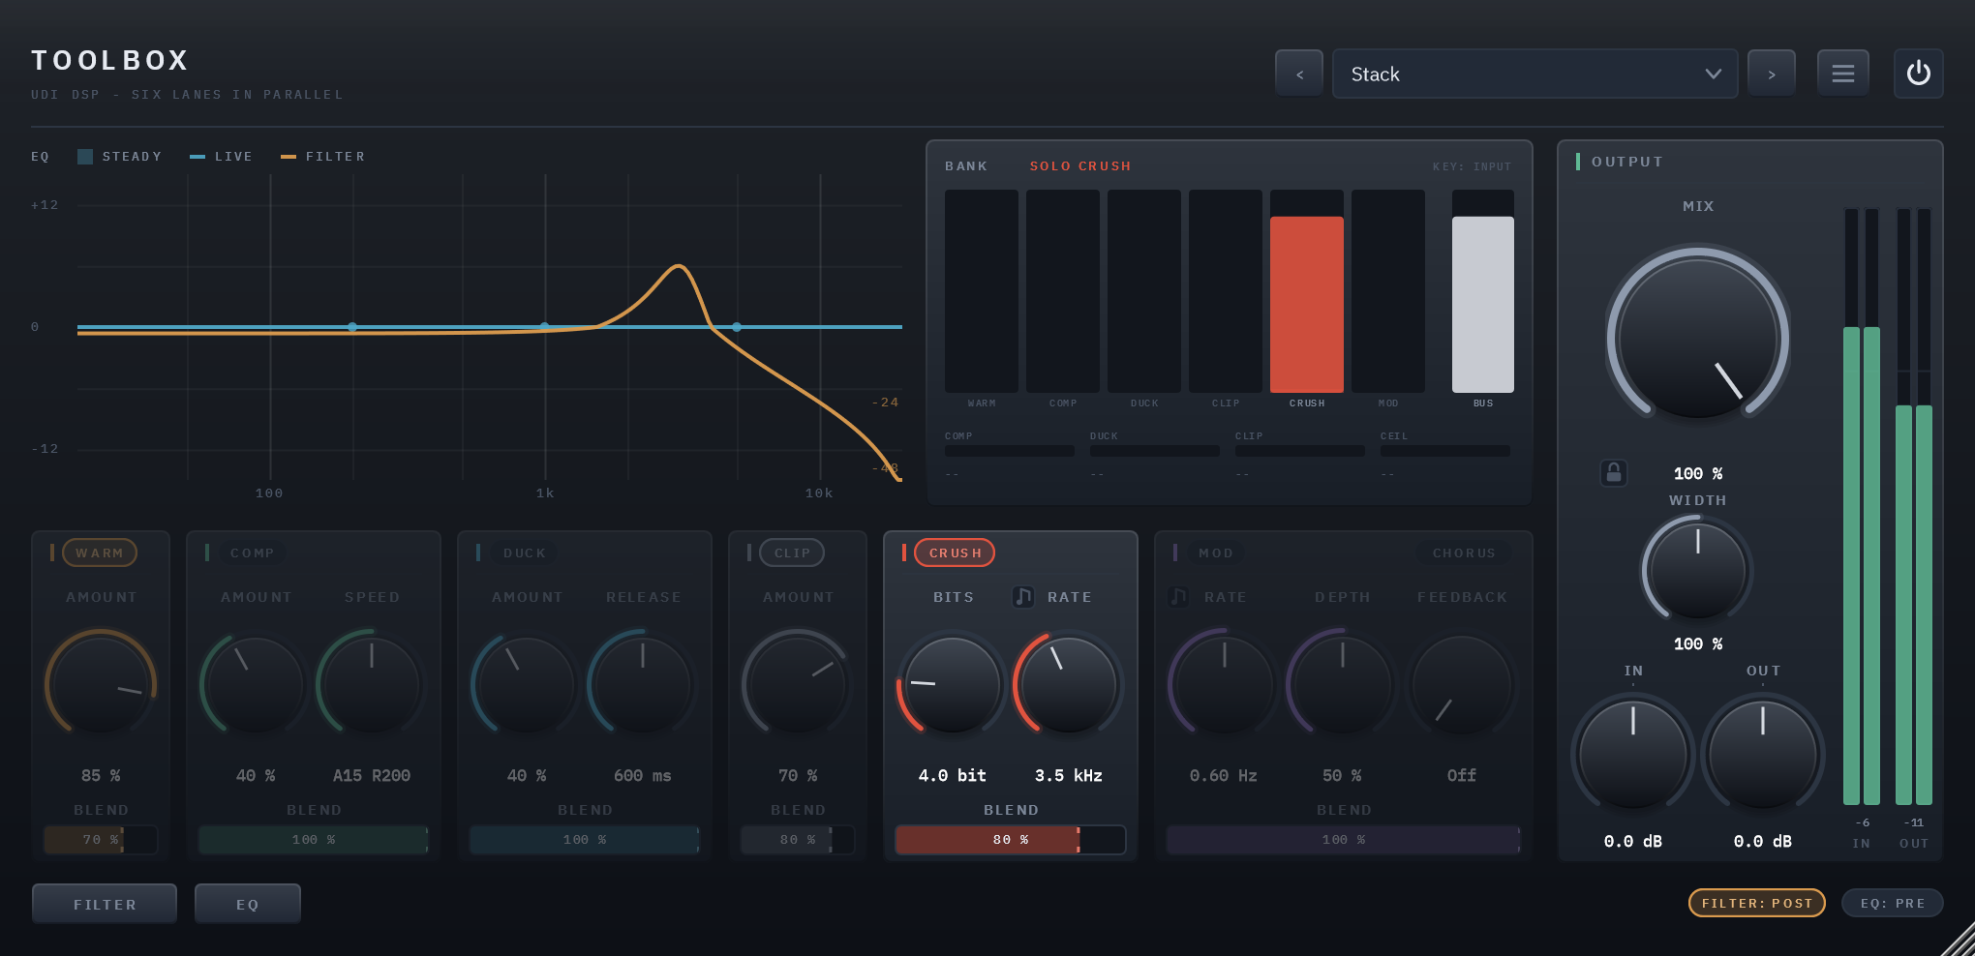Click the power bypass icon
The image size is (1975, 956).
(1918, 74)
